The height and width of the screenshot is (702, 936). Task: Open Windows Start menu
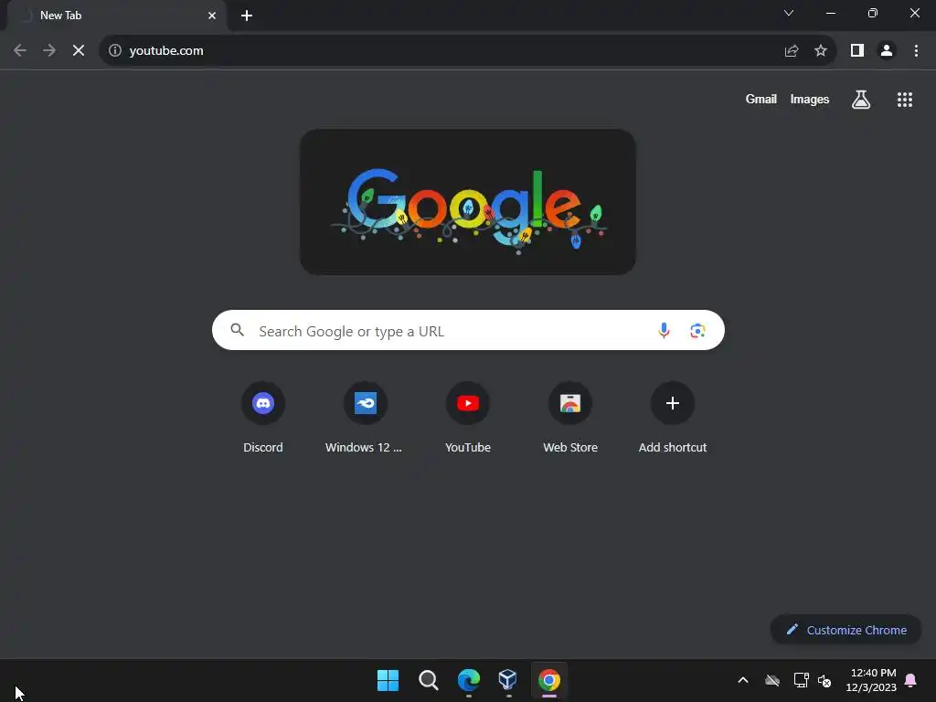(x=388, y=680)
